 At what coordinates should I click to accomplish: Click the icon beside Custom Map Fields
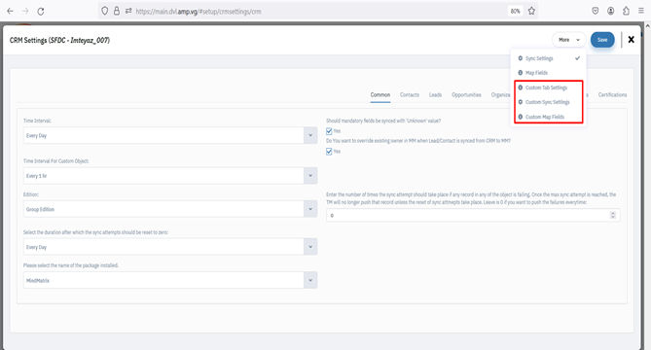(x=521, y=117)
